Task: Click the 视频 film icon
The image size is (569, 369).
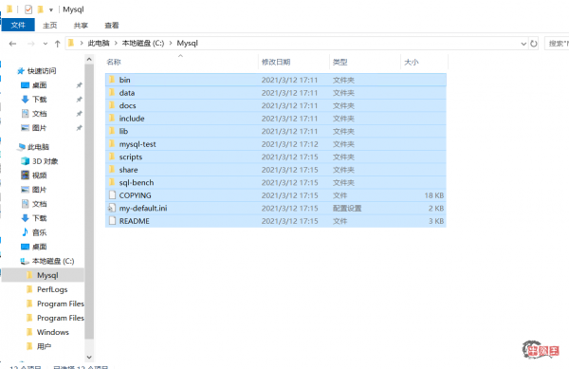Action: click(x=25, y=175)
